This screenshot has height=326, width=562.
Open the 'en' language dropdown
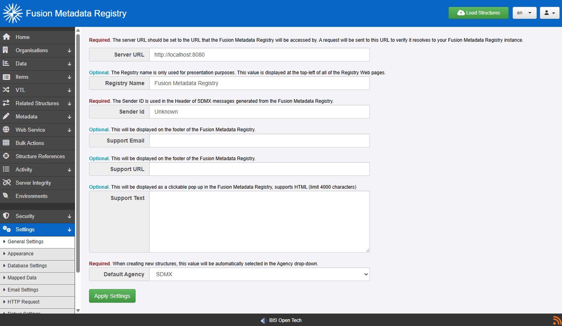click(524, 13)
